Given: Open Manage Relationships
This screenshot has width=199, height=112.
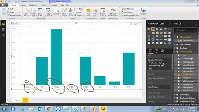Looking at the screenshot, I should coord(113,12).
